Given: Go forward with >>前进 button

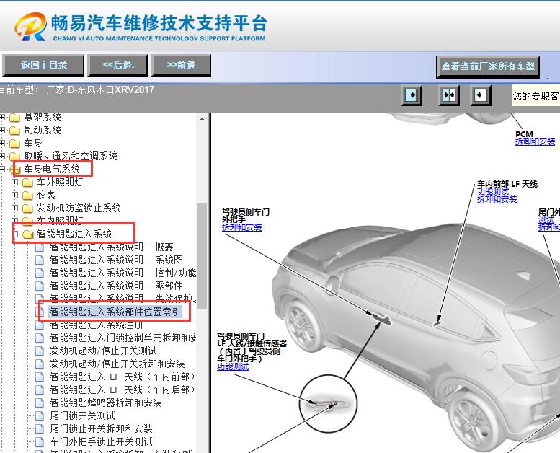Looking at the screenshot, I should (x=181, y=65).
